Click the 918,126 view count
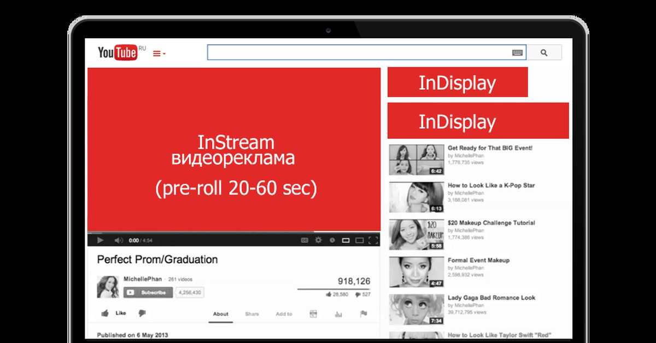This screenshot has width=656, height=343. 354,281
